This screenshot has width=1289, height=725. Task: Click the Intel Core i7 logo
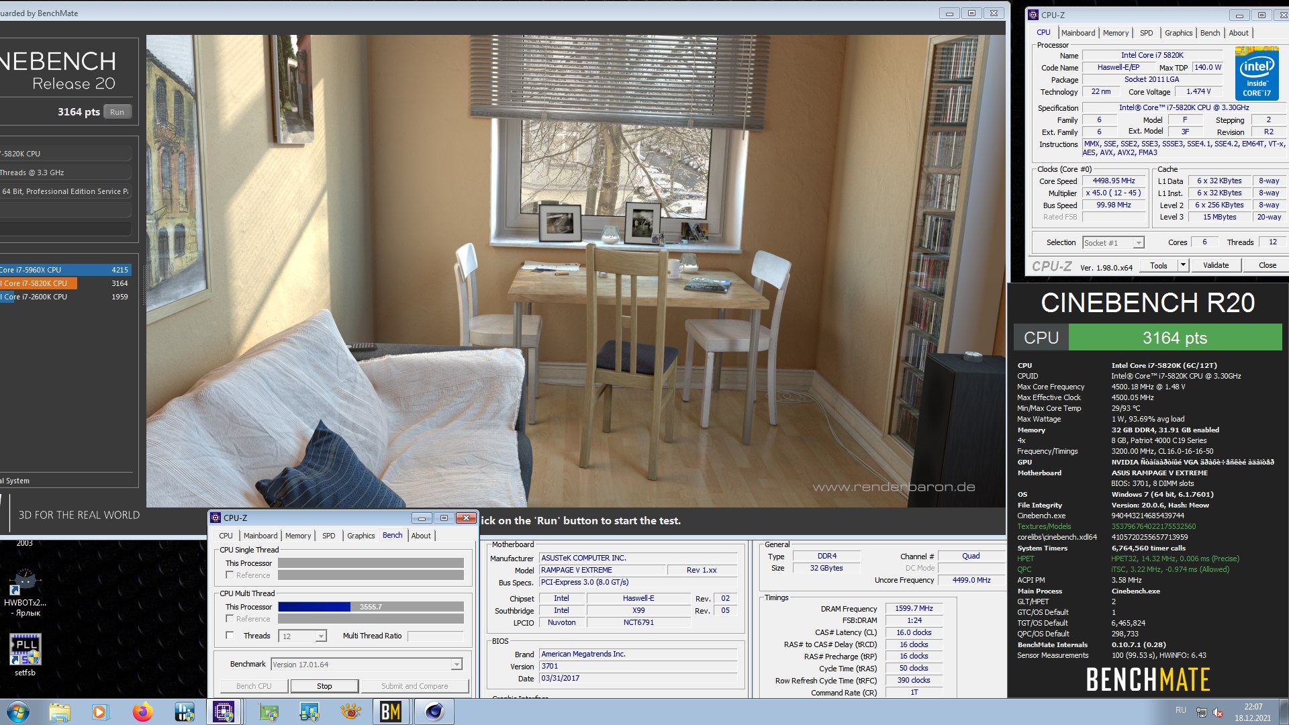point(1257,73)
